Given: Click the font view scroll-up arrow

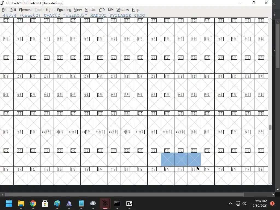Looking at the screenshot, I should pyautogui.click(x=270, y=19).
